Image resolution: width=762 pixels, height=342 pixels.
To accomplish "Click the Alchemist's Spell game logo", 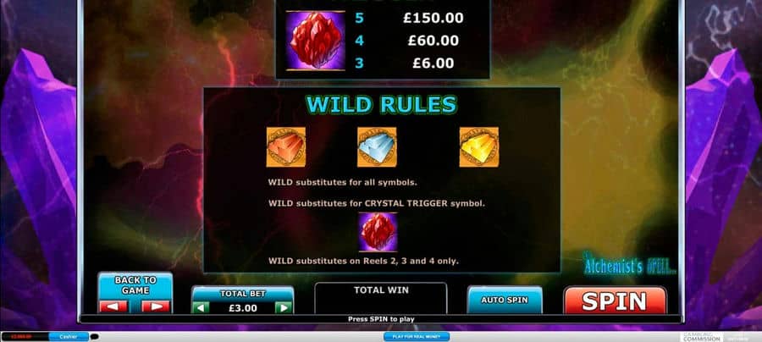I will (629, 265).
